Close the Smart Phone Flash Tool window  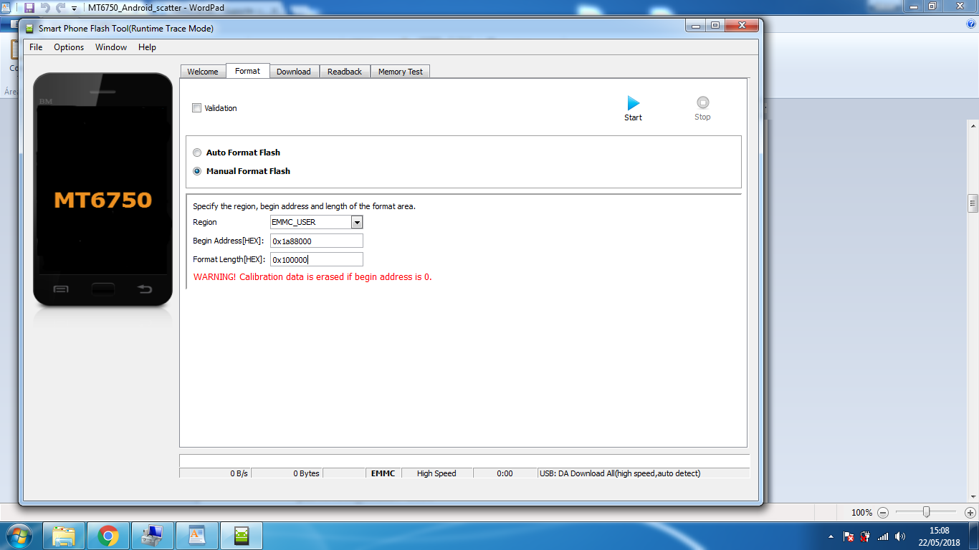coord(742,26)
